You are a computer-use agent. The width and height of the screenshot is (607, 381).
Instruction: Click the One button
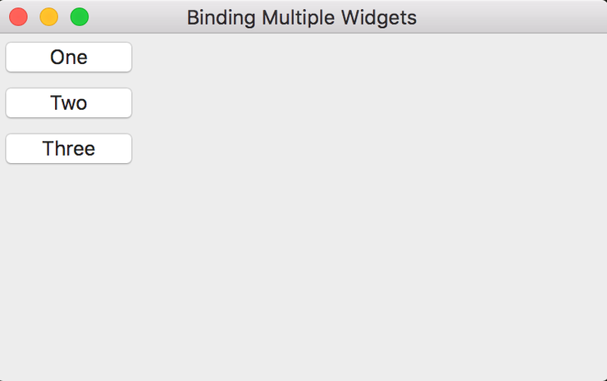69,57
